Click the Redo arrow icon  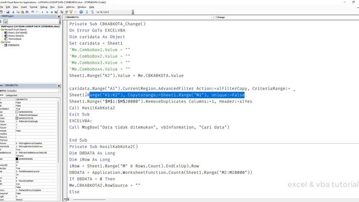[x=37, y=12]
